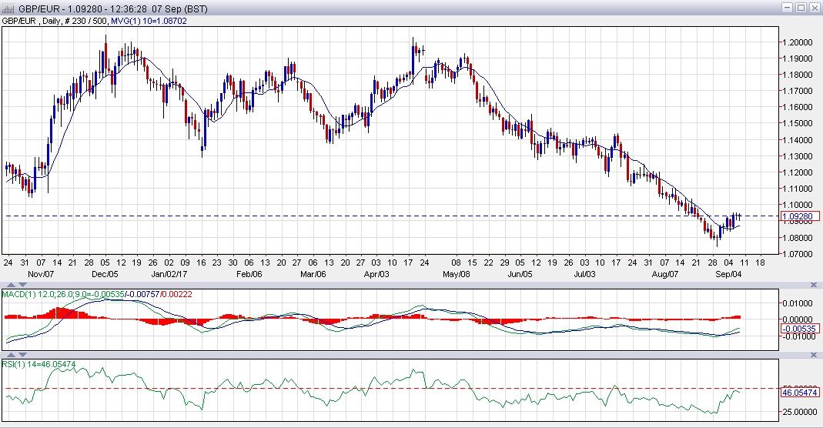The width and height of the screenshot is (823, 428).
Task: Close the MACD indicator panel
Action: pos(815,285)
